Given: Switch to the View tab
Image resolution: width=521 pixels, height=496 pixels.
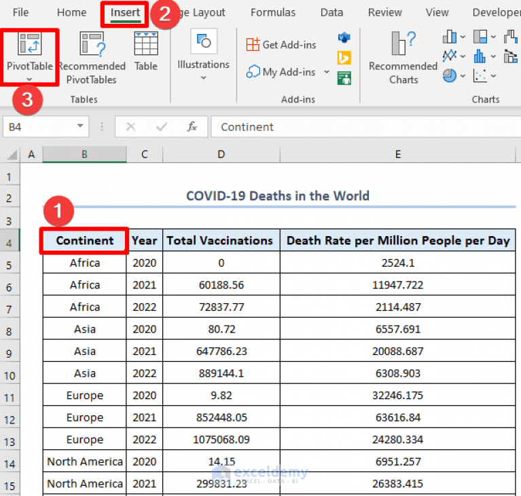Looking at the screenshot, I should click(x=437, y=13).
